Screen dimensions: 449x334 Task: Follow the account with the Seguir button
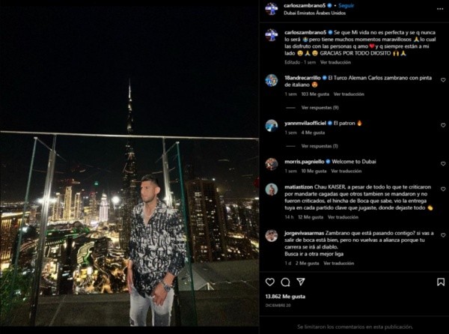(x=346, y=5)
